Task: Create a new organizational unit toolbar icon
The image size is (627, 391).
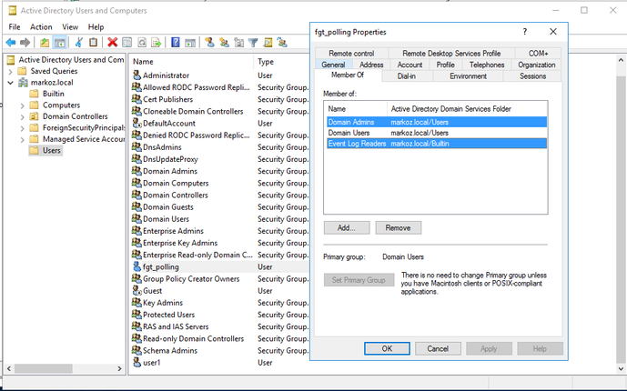Action: point(238,43)
